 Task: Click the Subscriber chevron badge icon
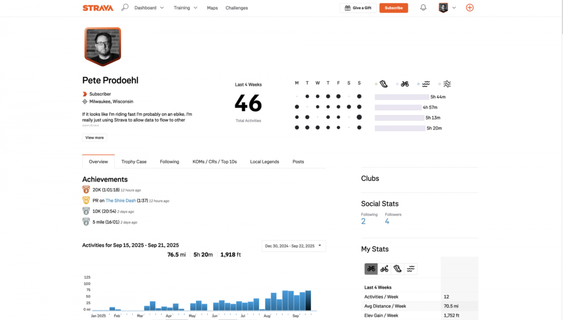pos(85,94)
